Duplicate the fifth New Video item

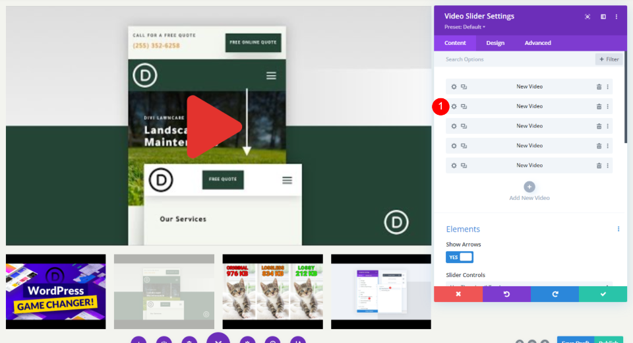(x=464, y=166)
